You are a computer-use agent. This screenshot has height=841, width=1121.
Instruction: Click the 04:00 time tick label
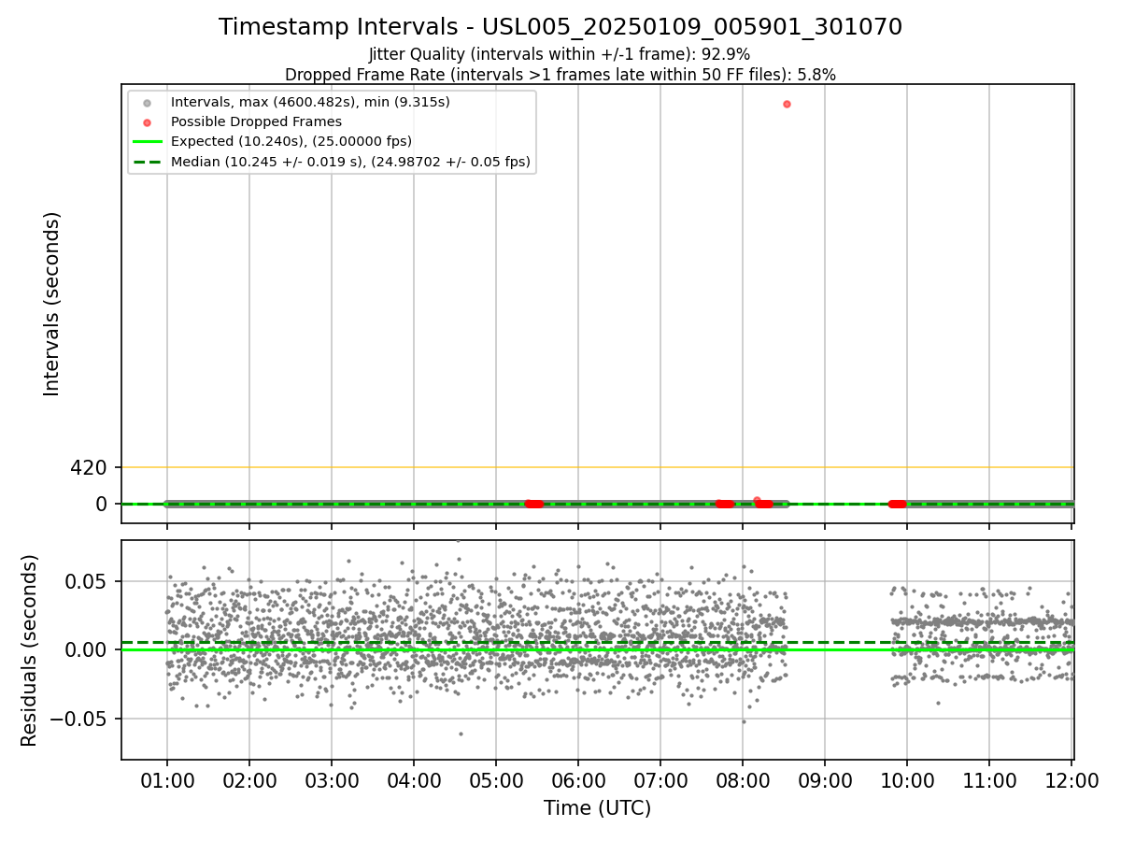414,780
